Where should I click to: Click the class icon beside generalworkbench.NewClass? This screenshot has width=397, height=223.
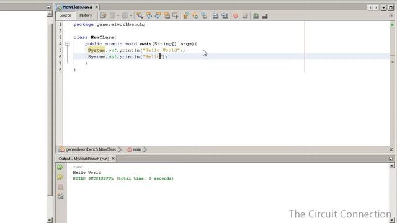(x=61, y=149)
